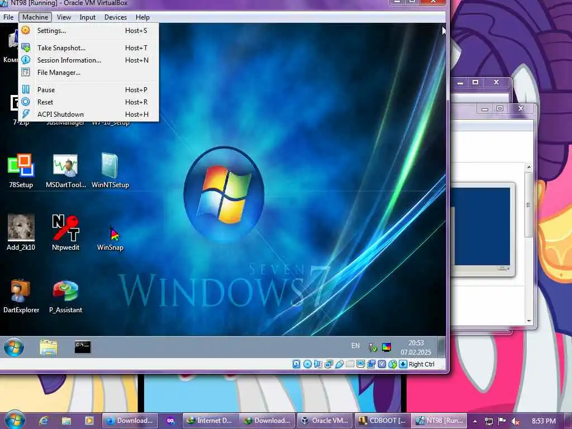Screen dimensions: 572x429
Task: Choose File Manager... from the Machine menu
Action: [89, 72]
